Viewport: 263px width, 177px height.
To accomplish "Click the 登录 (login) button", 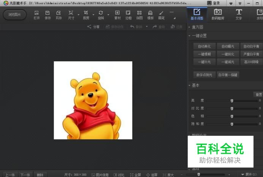I will pyautogui.click(x=214, y=3).
